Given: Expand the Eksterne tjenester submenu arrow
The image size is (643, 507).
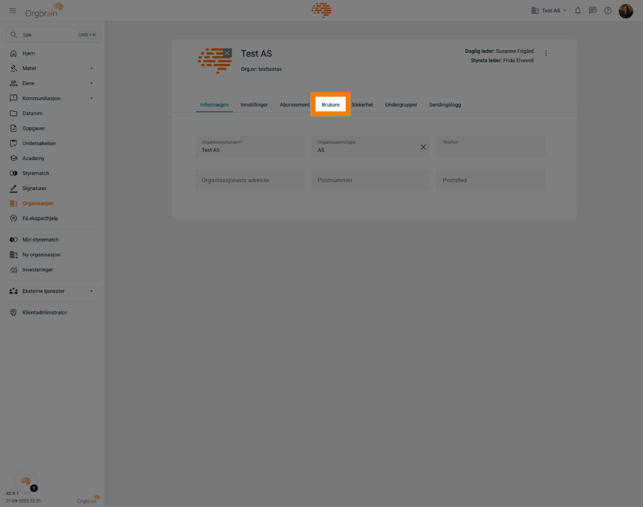Looking at the screenshot, I should tap(92, 292).
